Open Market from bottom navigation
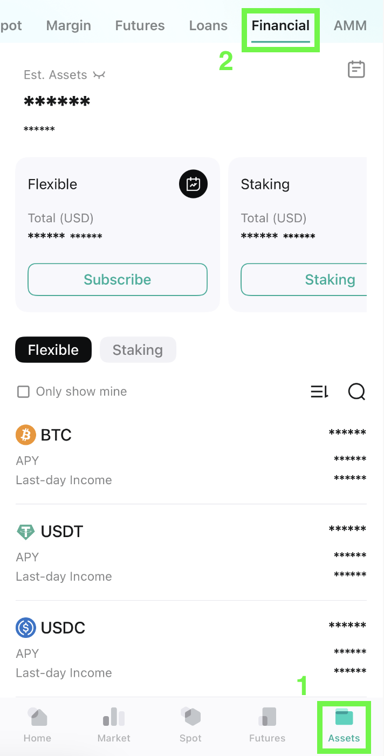 [x=114, y=725]
